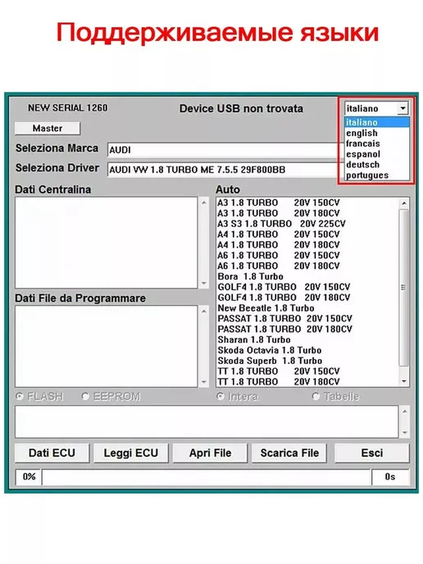Click the Auto list scroll down arrow
The image size is (423, 564).
404,381
